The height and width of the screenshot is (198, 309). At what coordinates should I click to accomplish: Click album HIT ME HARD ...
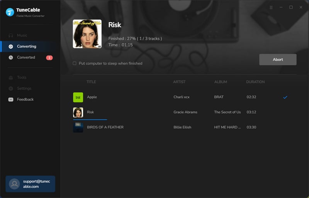coord(228,127)
